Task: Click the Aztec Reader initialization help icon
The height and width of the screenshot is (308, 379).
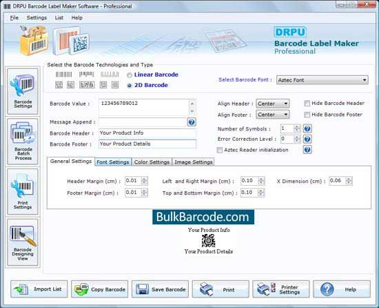Action: pos(307,150)
